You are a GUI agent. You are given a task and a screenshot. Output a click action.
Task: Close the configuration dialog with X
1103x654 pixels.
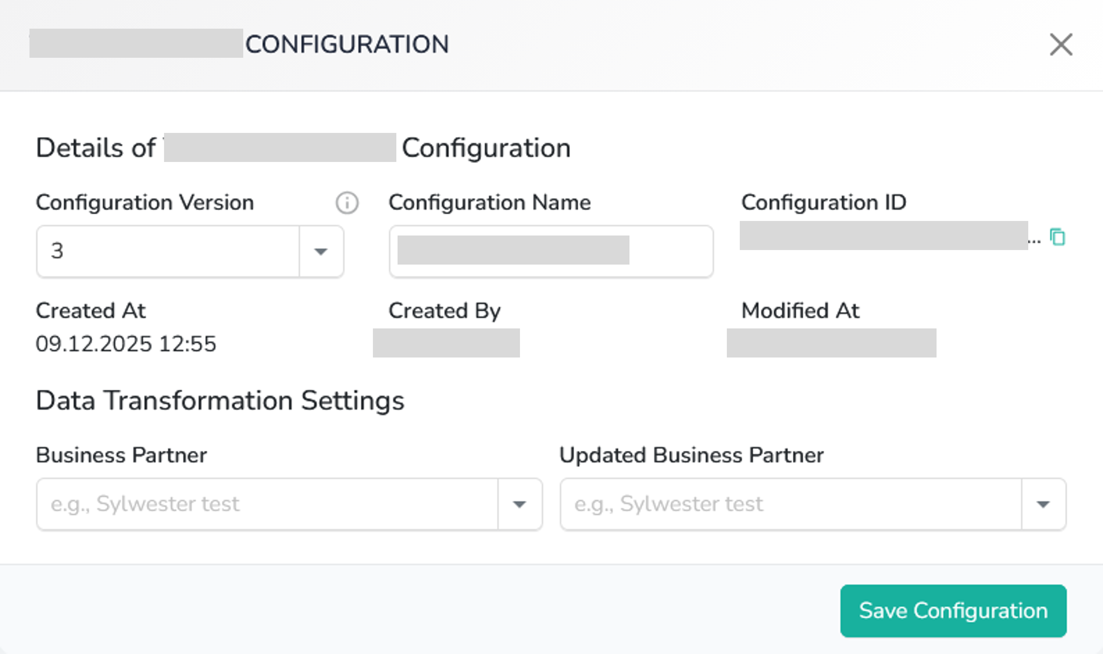tap(1061, 44)
